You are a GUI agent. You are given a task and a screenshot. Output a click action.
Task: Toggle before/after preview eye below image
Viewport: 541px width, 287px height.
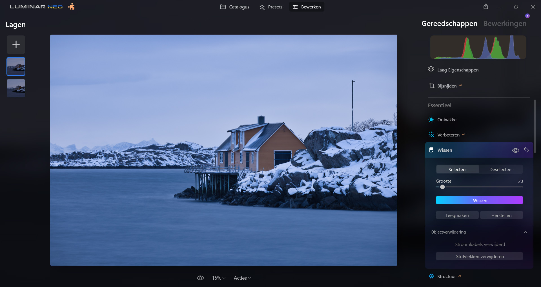point(200,278)
